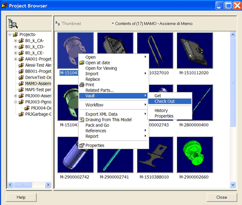242x205 pixels.
Task: Click the Thumbnail view icon
Action: 58,23
